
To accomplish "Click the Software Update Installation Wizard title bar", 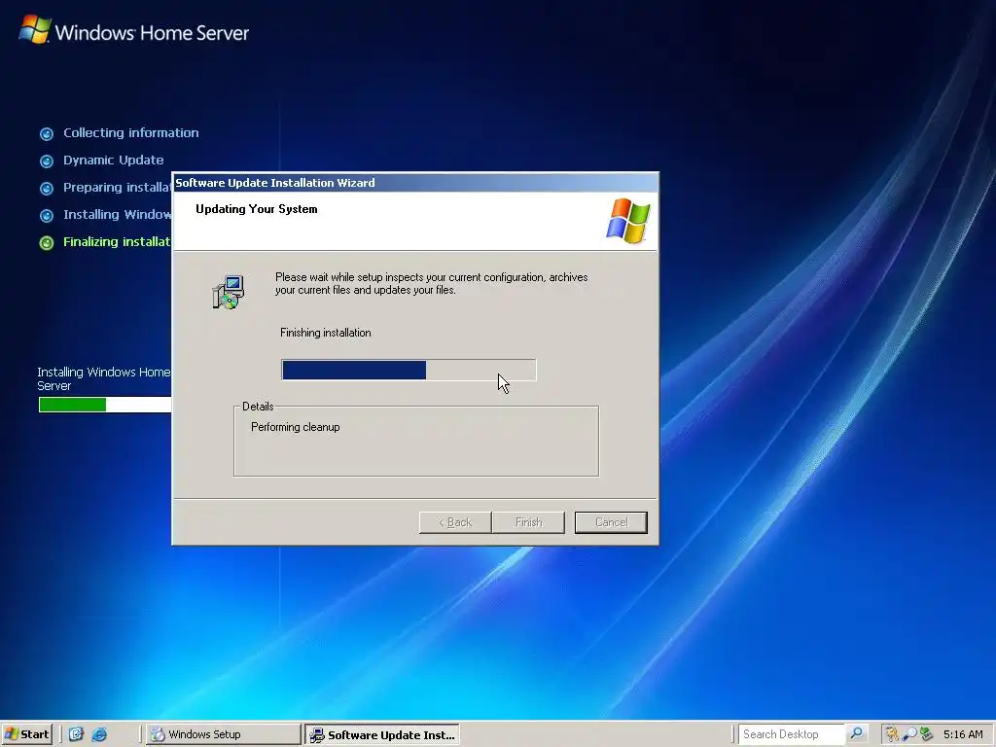I will coord(415,183).
